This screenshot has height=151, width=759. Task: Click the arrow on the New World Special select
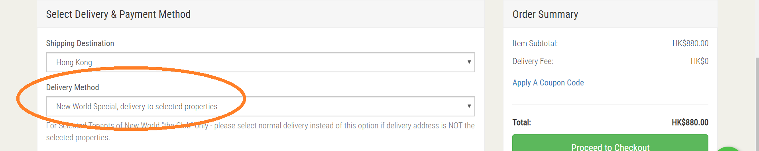(469, 106)
